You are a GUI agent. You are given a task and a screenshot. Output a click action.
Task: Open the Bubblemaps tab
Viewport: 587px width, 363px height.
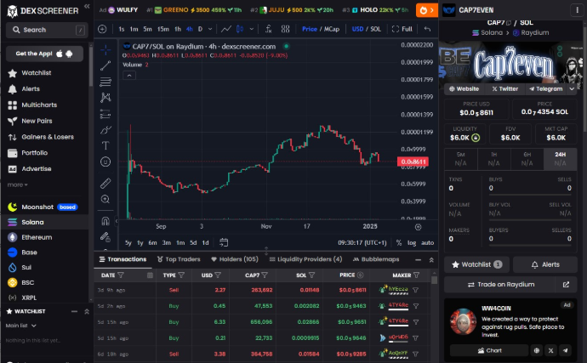click(376, 259)
